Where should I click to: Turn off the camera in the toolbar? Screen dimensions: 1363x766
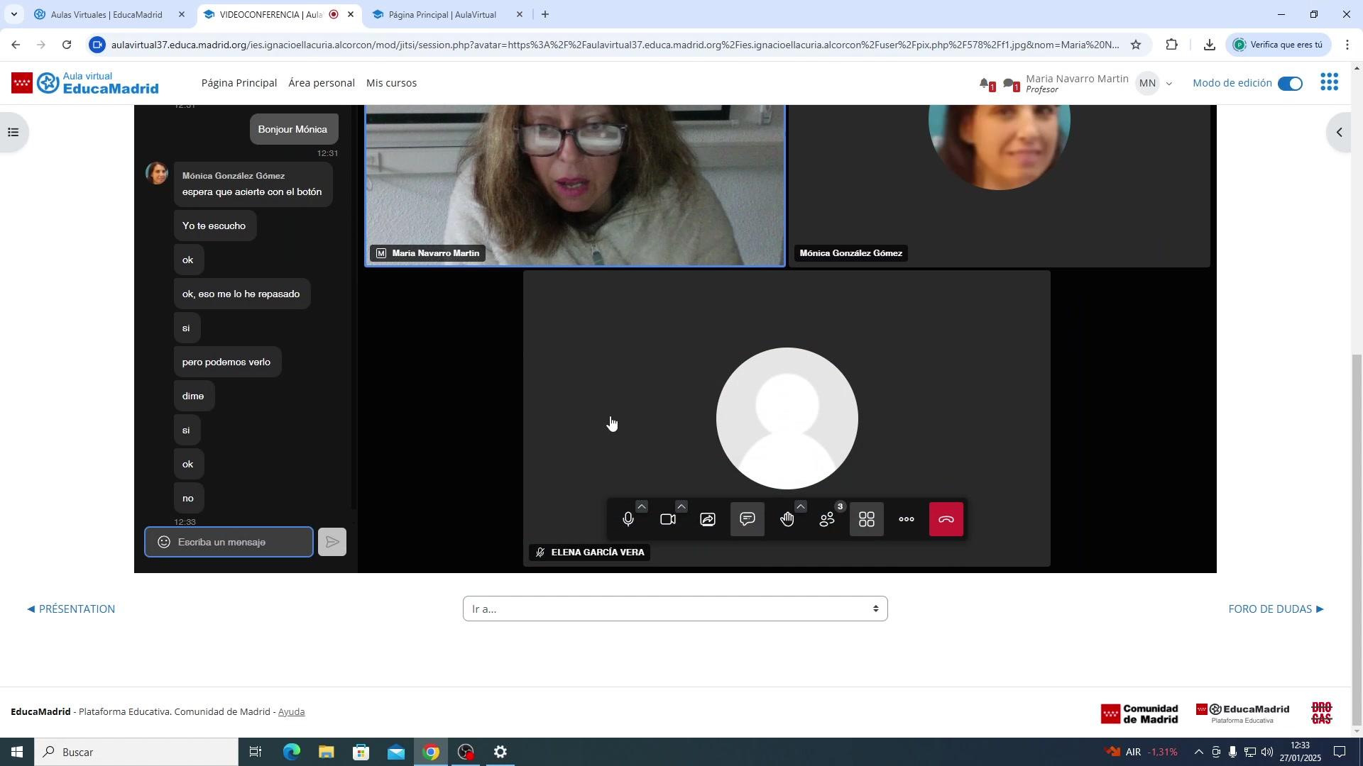[667, 520]
